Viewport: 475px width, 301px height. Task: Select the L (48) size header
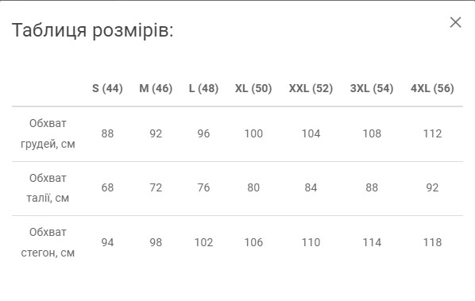pos(203,88)
